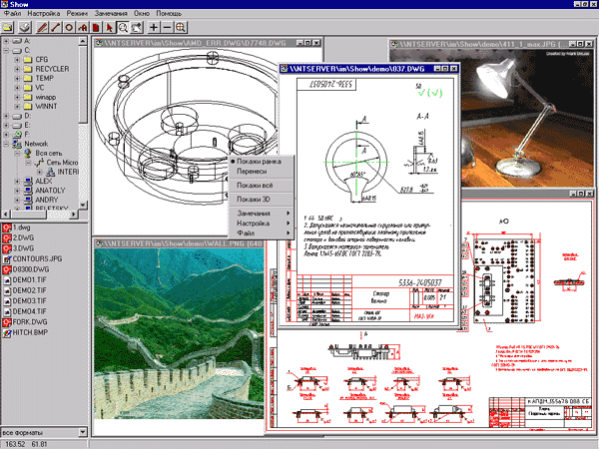Screen dimensions: 599x449
Task: Click the zoom extents magnifier icon
Action: tap(181, 28)
